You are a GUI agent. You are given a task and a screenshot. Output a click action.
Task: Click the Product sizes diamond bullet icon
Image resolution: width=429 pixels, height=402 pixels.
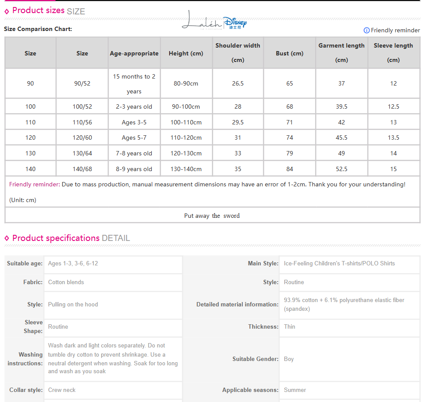click(x=7, y=11)
